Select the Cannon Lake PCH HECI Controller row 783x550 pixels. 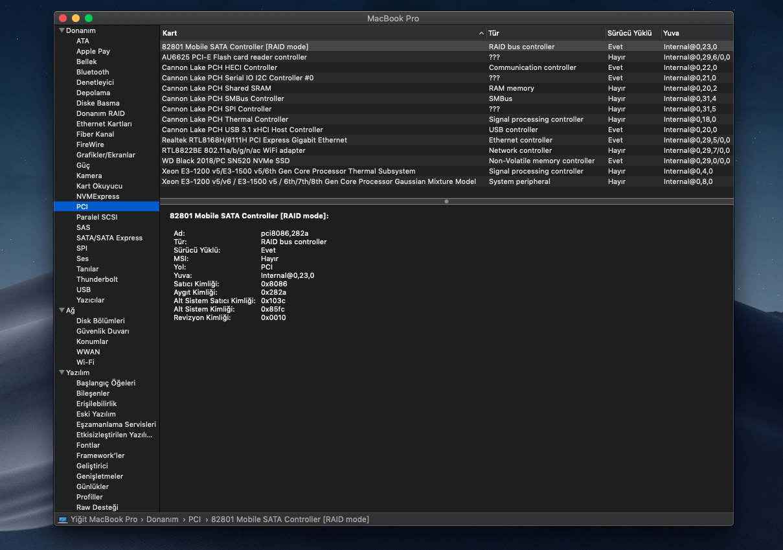(x=447, y=67)
